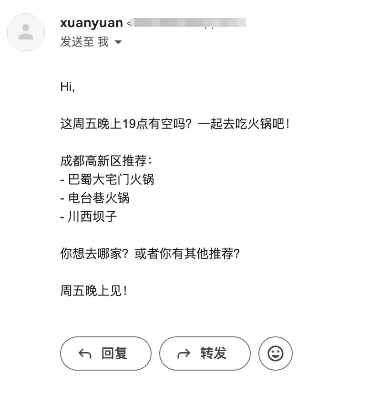This screenshot has width=389, height=393.
Task: Forward the email using 转发
Action: (x=205, y=354)
